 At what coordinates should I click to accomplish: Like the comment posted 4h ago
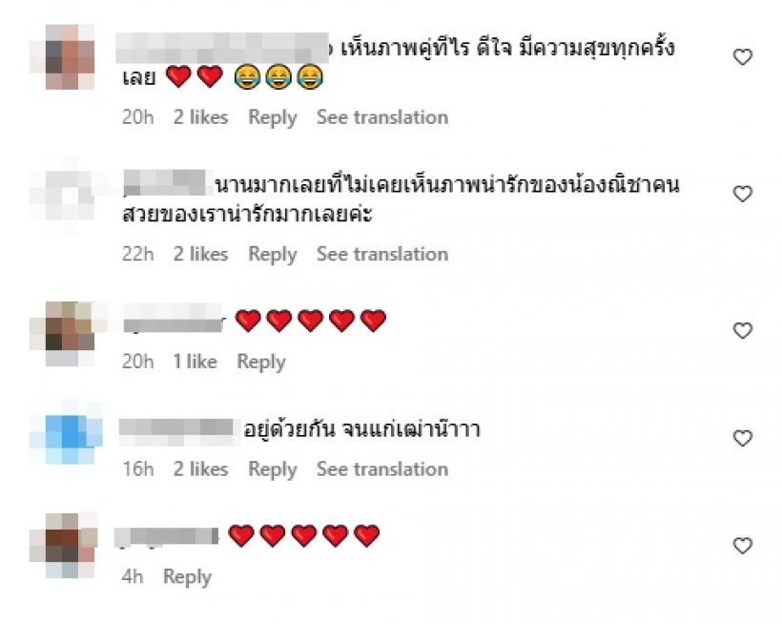tap(742, 546)
